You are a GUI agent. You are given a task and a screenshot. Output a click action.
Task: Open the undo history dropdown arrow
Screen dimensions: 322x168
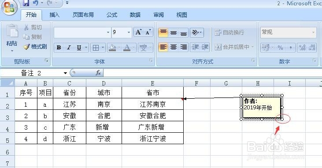click(x=42, y=3)
